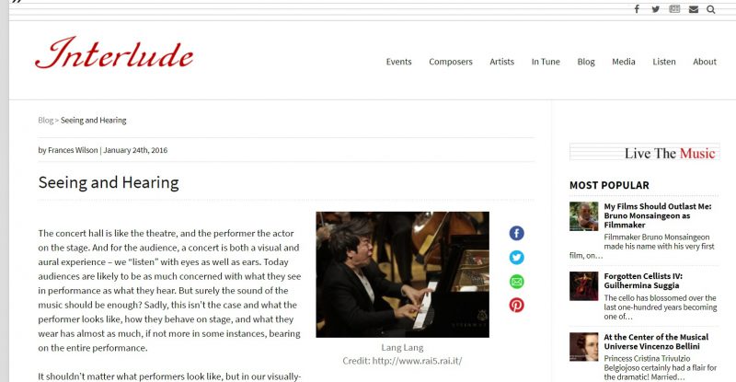
Task: Open Forgotten Cellists IV: Guilhermina Suggia article
Action: (643, 281)
